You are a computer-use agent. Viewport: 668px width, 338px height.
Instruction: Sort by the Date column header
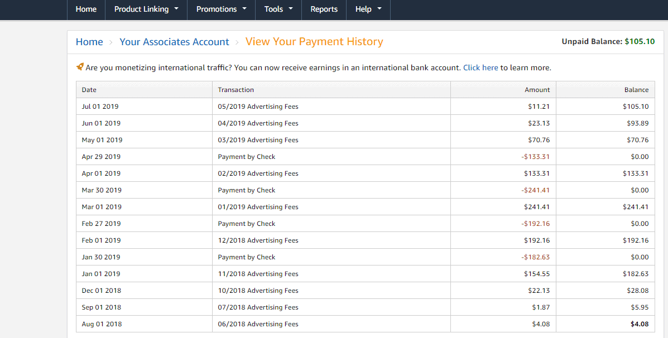[89, 89]
